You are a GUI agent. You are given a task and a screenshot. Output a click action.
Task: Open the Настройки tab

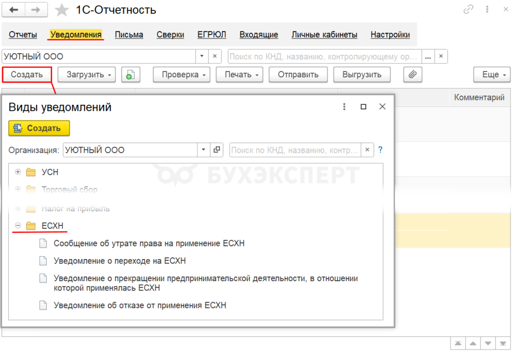(390, 34)
